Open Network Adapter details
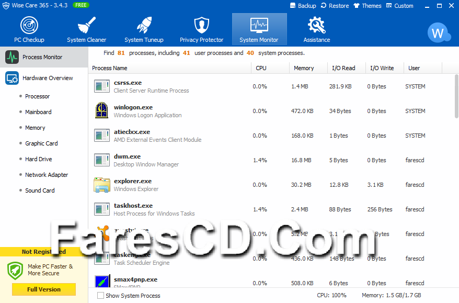This screenshot has height=303, width=459. click(x=47, y=175)
